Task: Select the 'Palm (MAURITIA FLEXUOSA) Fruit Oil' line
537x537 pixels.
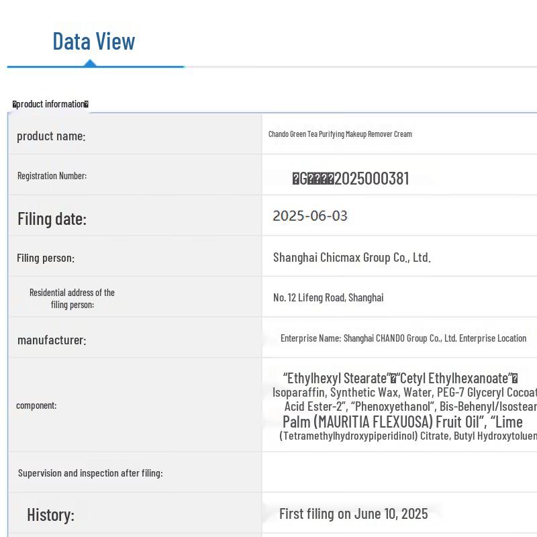Action: (x=403, y=422)
